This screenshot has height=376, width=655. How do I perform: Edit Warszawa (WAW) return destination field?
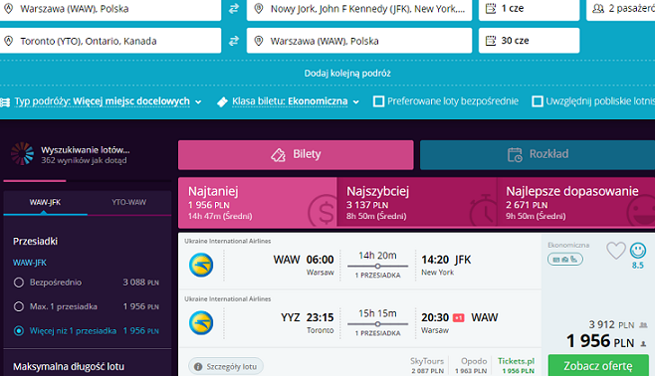(359, 41)
